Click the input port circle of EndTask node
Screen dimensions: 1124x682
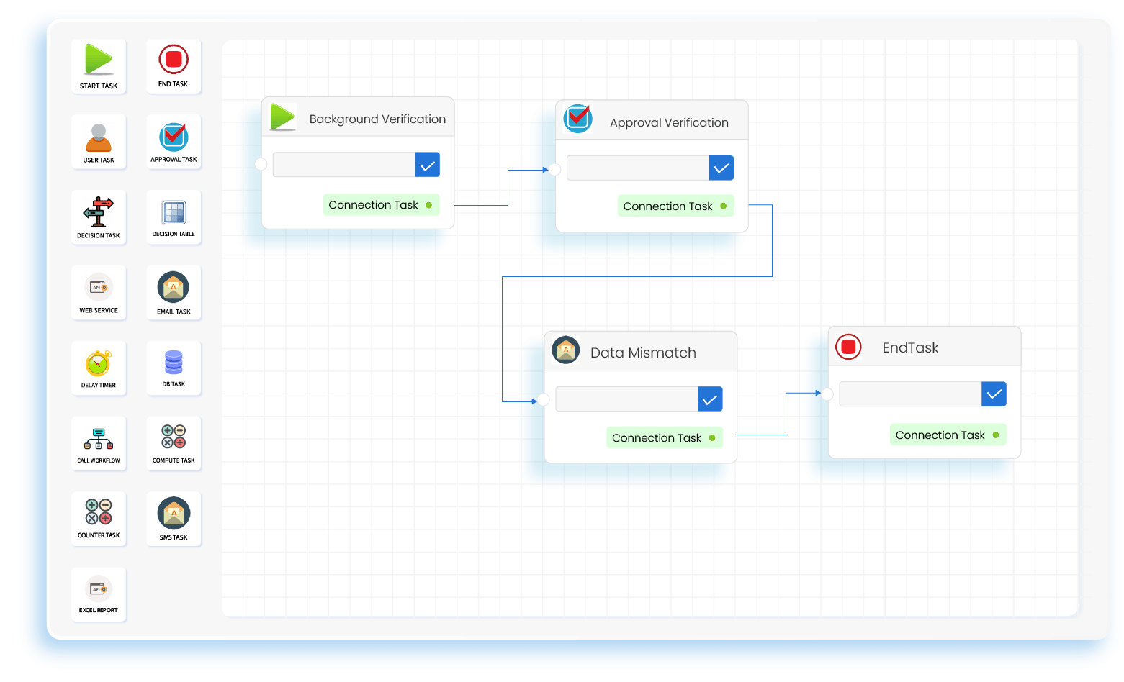point(827,394)
